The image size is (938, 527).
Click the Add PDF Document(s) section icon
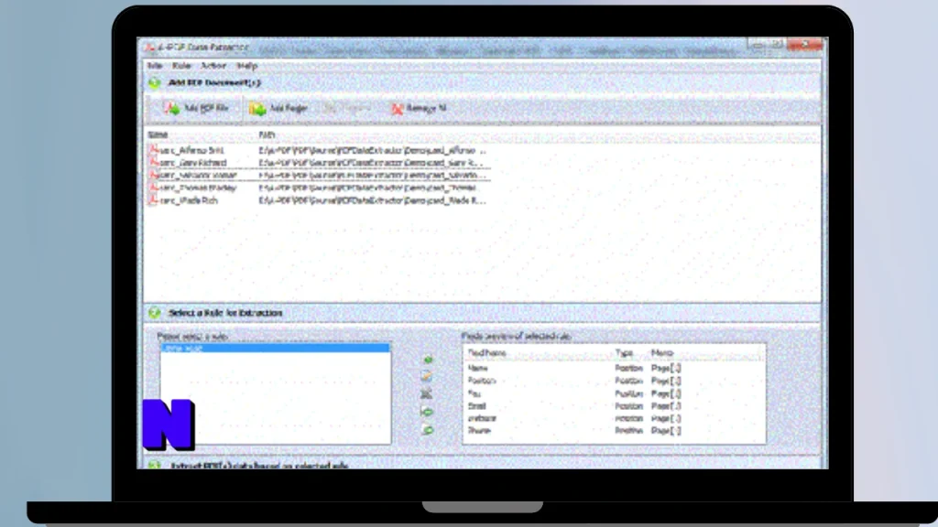click(x=155, y=83)
